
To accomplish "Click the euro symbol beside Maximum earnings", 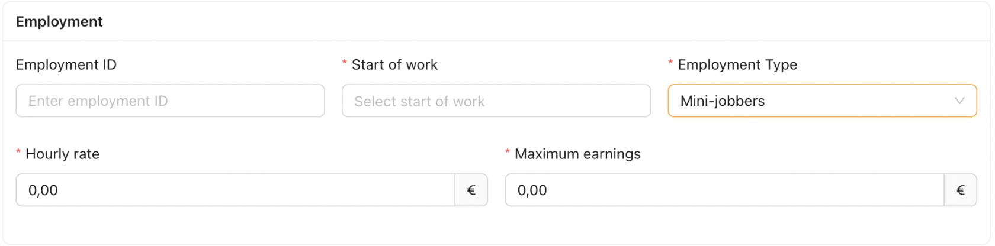I will tap(961, 190).
